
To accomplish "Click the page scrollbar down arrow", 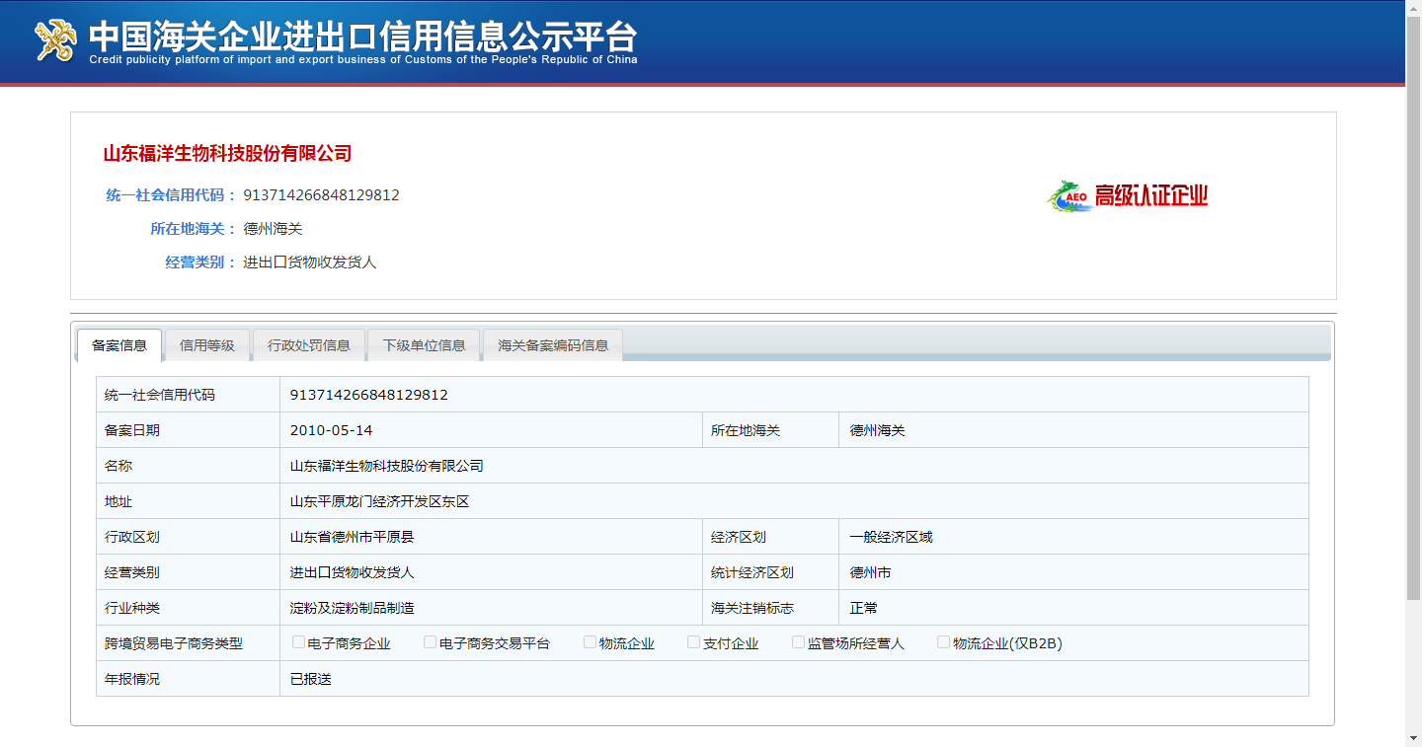I will click(1413, 738).
